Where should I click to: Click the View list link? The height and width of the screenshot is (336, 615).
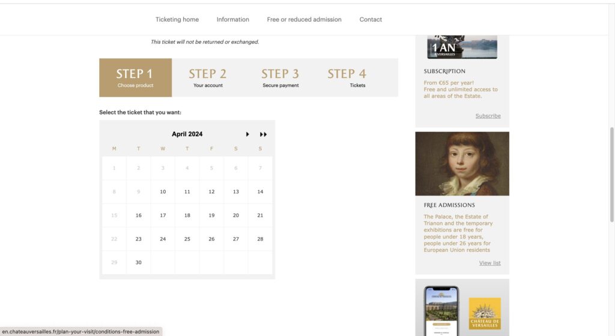click(489, 263)
